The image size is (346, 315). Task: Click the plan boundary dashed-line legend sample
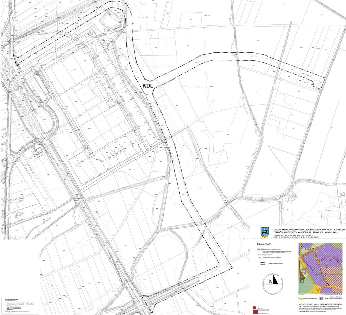pyautogui.click(x=260, y=249)
